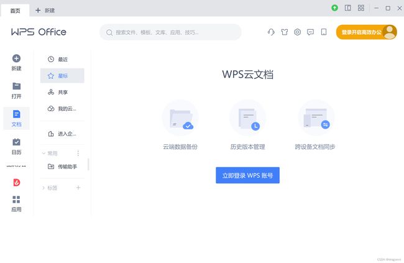This screenshot has width=404, height=263.
Task: Click the message feedback icon in header
Action: (x=311, y=32)
